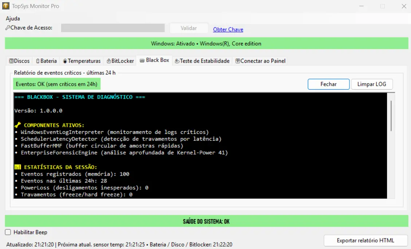The height and width of the screenshot is (249, 411).
Task: Open the Obter Chave link
Action: click(228, 30)
